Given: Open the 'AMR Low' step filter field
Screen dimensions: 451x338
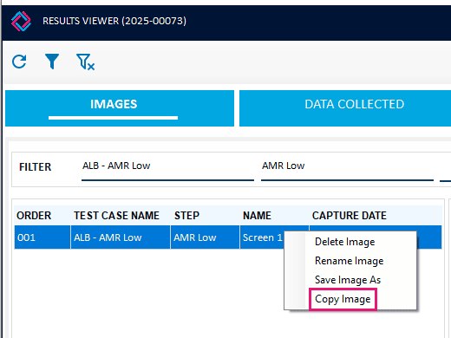Looking at the screenshot, I should point(347,170).
